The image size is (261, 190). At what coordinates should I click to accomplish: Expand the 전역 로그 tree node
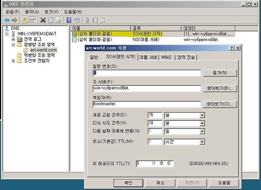click(13, 39)
